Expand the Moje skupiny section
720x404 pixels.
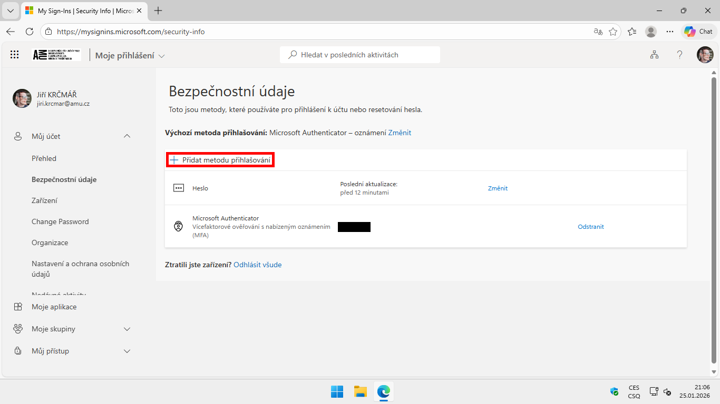click(127, 329)
